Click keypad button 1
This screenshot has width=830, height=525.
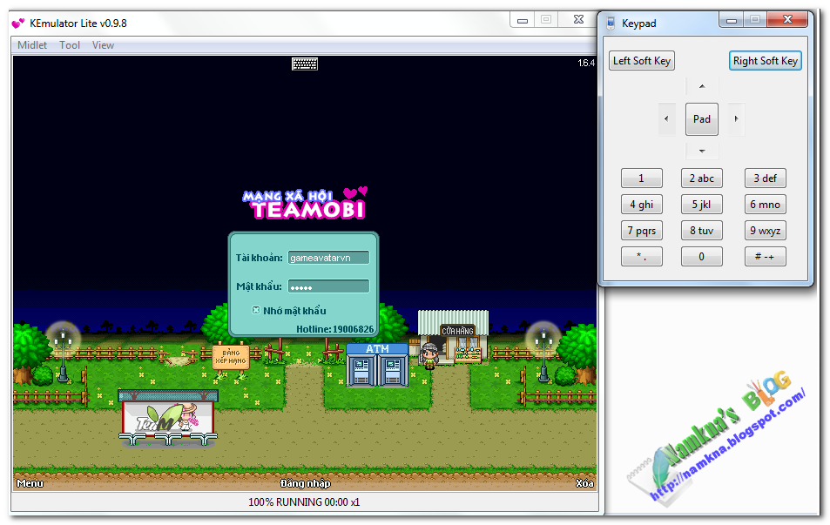click(642, 178)
